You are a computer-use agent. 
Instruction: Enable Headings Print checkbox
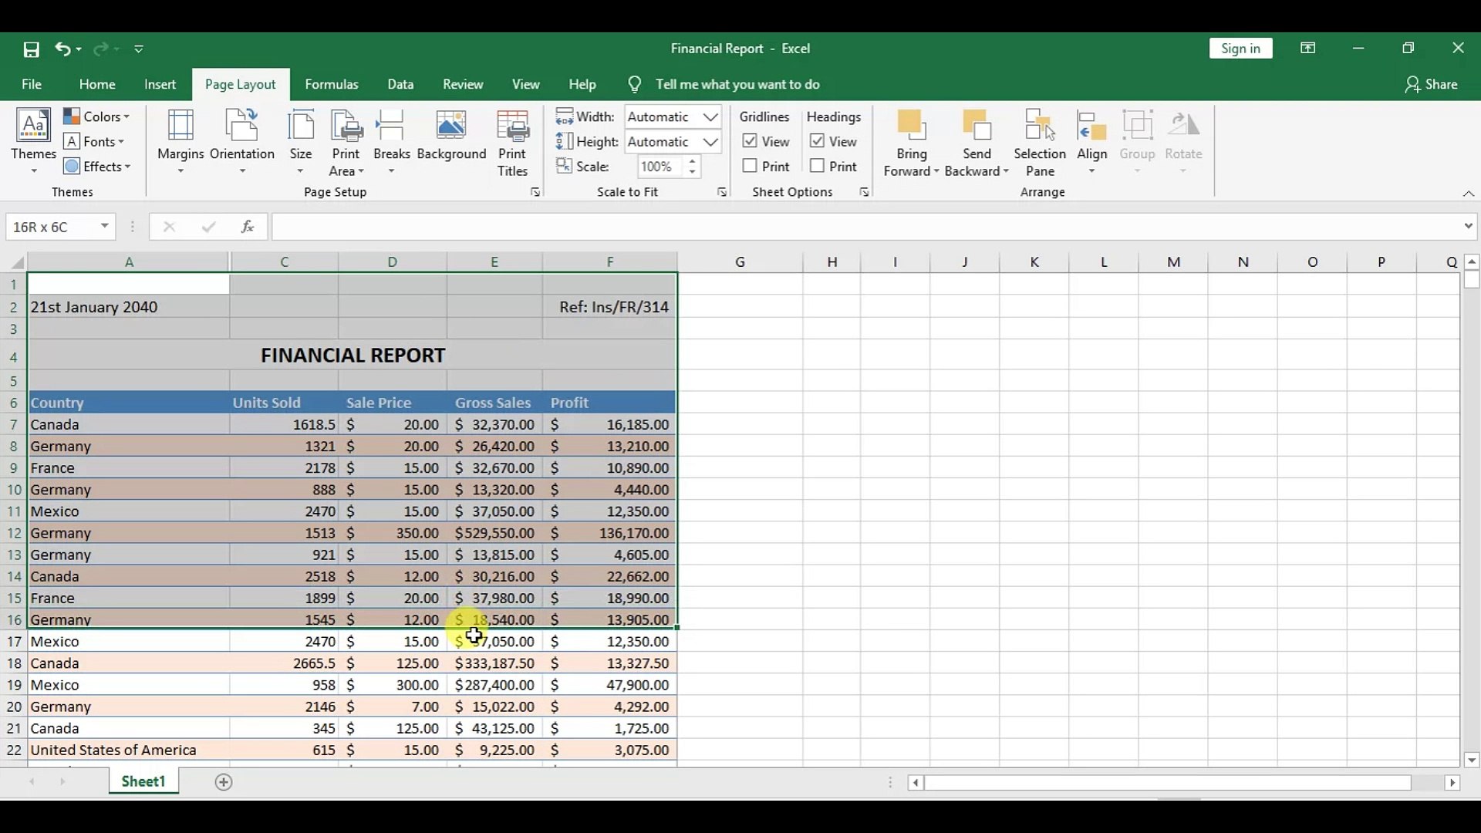818,167
